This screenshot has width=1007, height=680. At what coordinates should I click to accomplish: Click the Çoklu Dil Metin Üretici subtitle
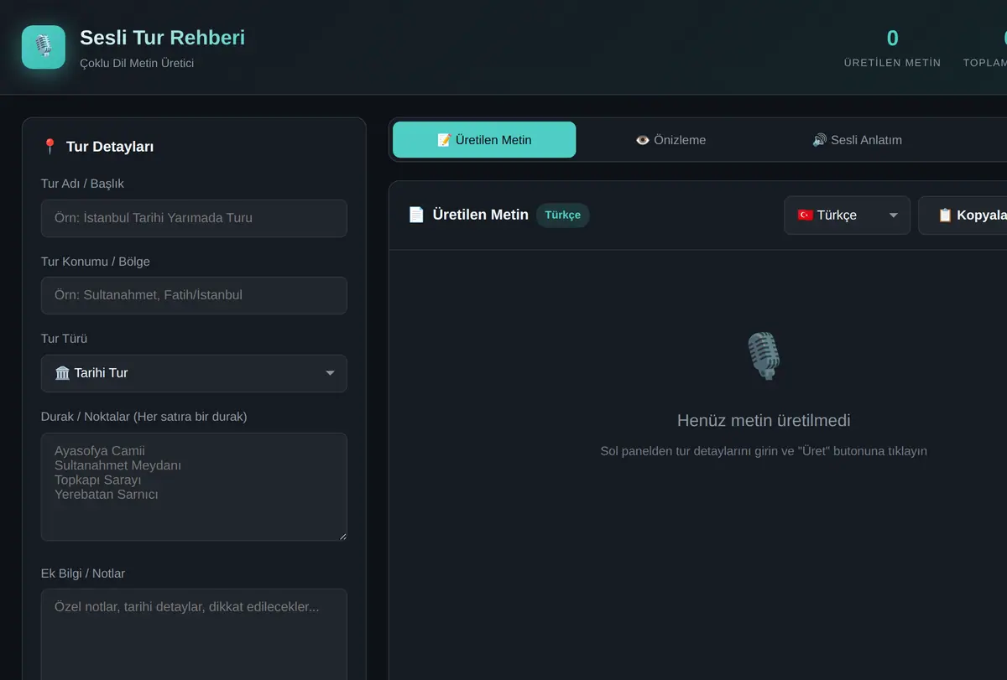(137, 63)
